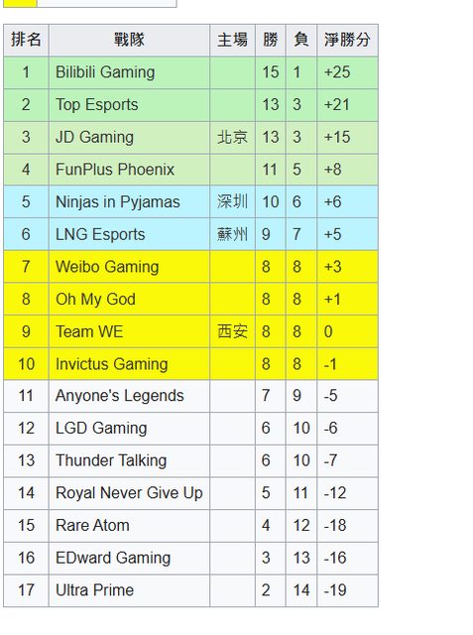Select the Top Esports team cell
473x635 pixels.
pyautogui.click(x=129, y=105)
